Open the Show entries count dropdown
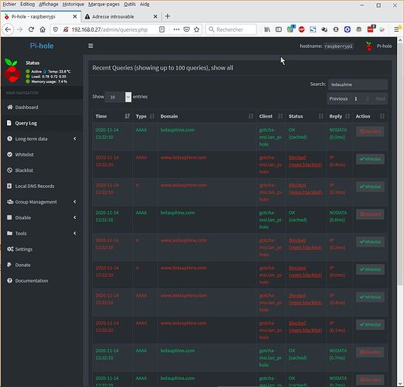The width and height of the screenshot is (404, 387). pos(118,97)
